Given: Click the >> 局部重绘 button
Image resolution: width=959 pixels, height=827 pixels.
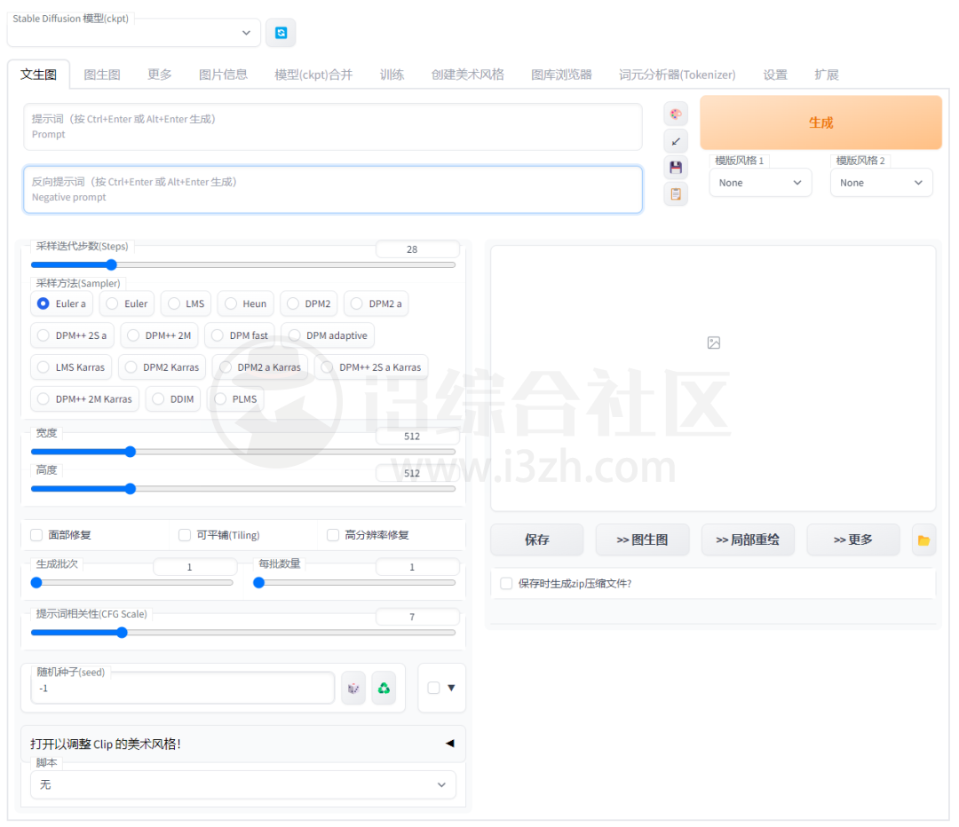Looking at the screenshot, I should coord(748,540).
